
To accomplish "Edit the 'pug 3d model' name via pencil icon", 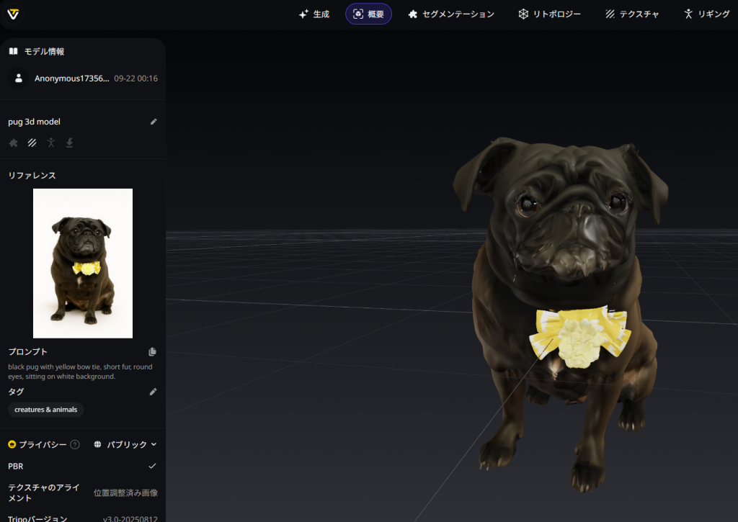I will 154,122.
